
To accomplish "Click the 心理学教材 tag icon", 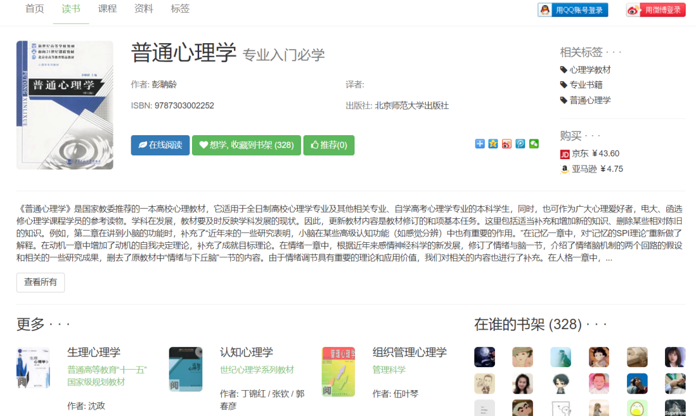I will [x=566, y=69].
